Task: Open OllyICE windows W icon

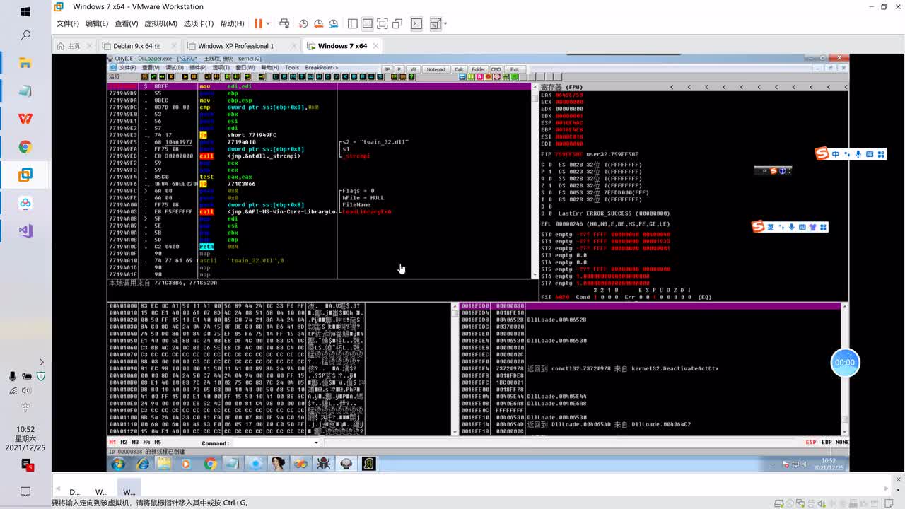Action: pyautogui.click(x=310, y=76)
